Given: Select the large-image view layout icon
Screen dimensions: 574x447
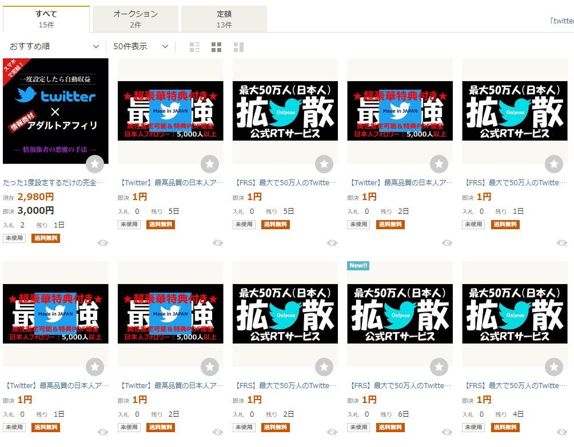Looking at the screenshot, I should [x=238, y=47].
